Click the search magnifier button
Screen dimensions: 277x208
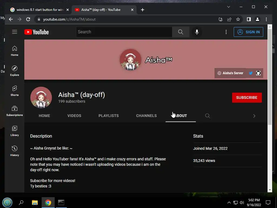[x=180, y=32]
